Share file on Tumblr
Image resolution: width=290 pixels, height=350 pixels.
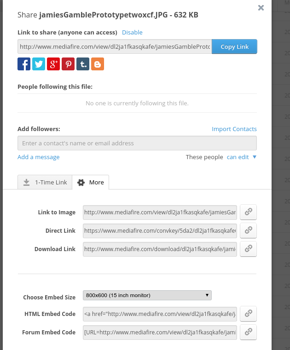click(x=83, y=64)
